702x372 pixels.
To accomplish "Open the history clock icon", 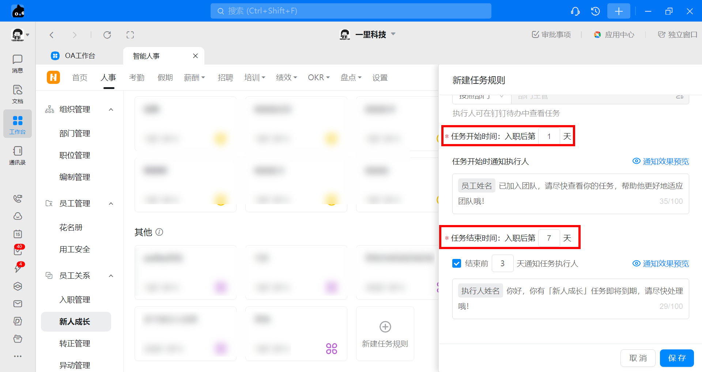I will click(595, 11).
